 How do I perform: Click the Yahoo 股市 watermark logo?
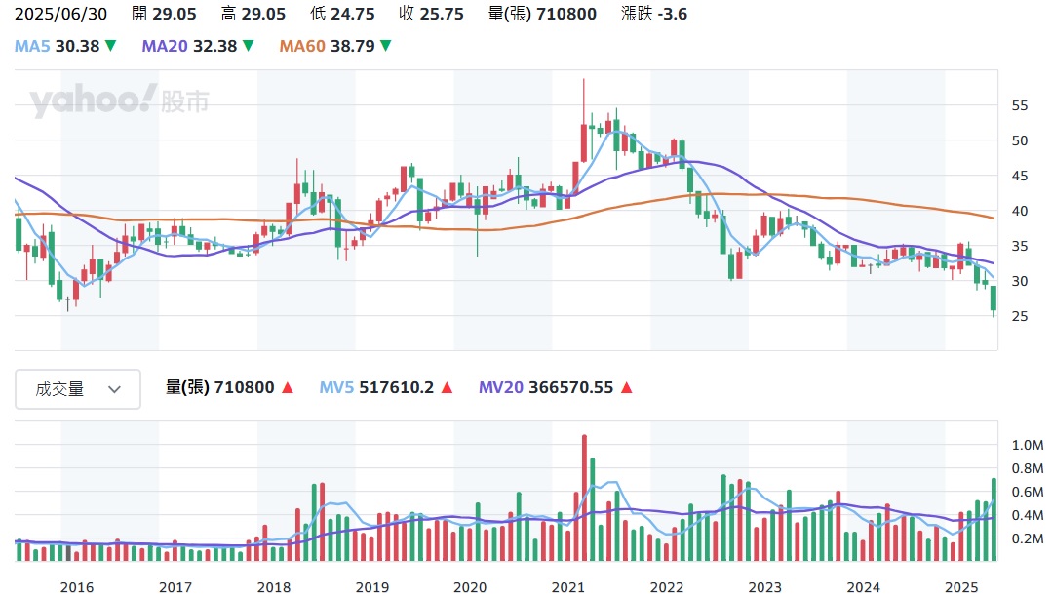pos(119,100)
